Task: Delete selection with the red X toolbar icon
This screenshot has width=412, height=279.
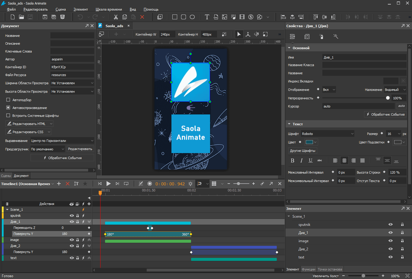Action: coord(142,17)
